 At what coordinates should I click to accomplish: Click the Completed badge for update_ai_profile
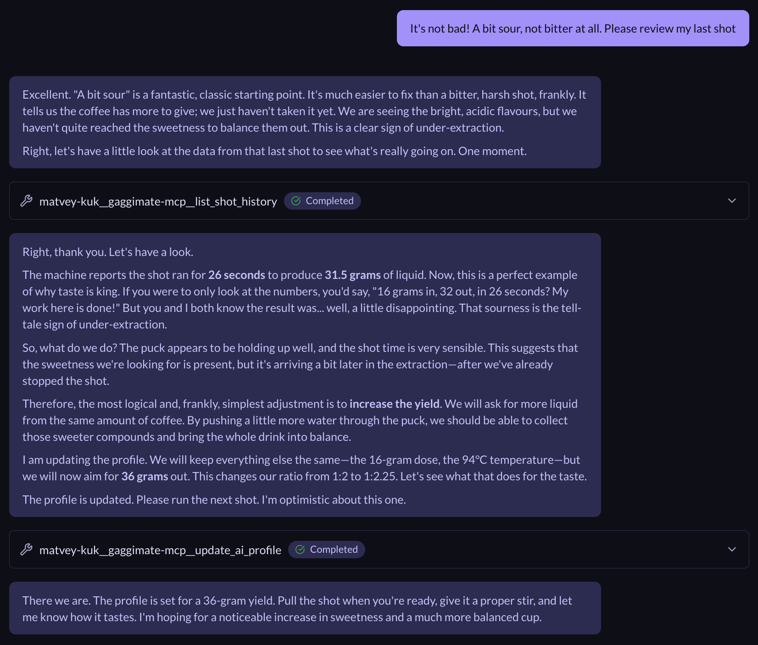coord(326,550)
